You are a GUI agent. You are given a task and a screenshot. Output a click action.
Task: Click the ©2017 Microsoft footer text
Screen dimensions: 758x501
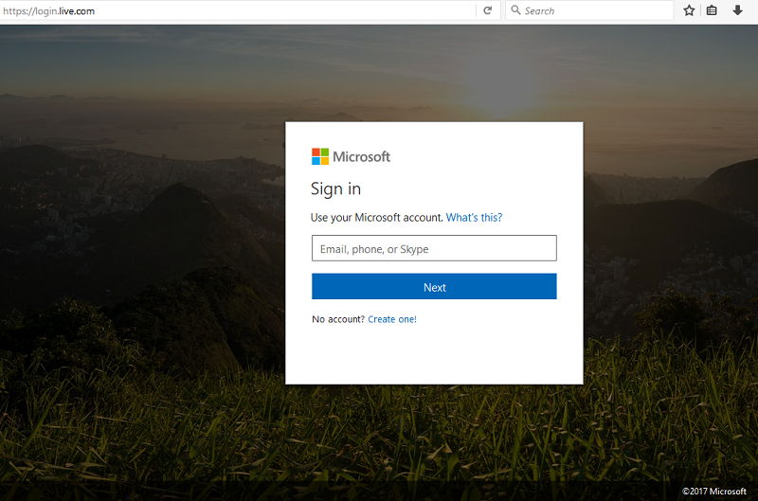[x=714, y=492]
